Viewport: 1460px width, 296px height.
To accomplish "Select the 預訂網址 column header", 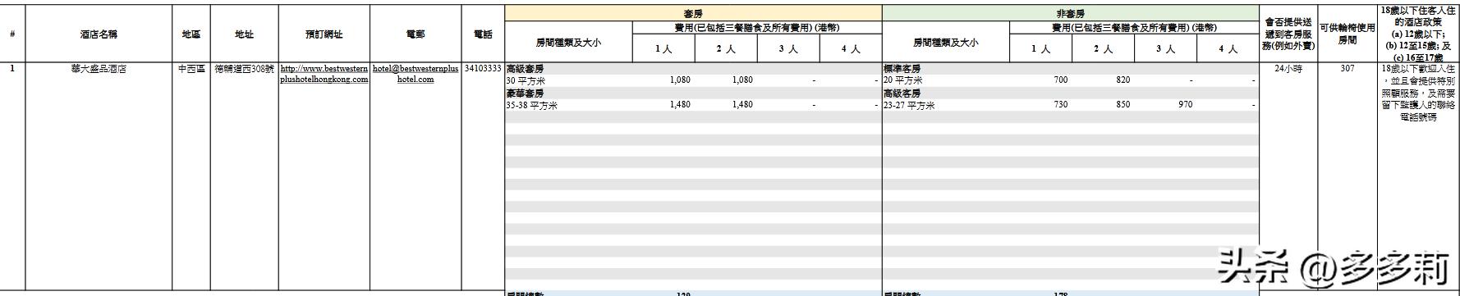I will tap(324, 34).
